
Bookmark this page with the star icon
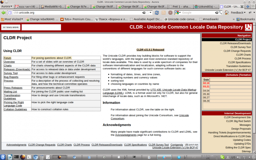coord(147,13)
